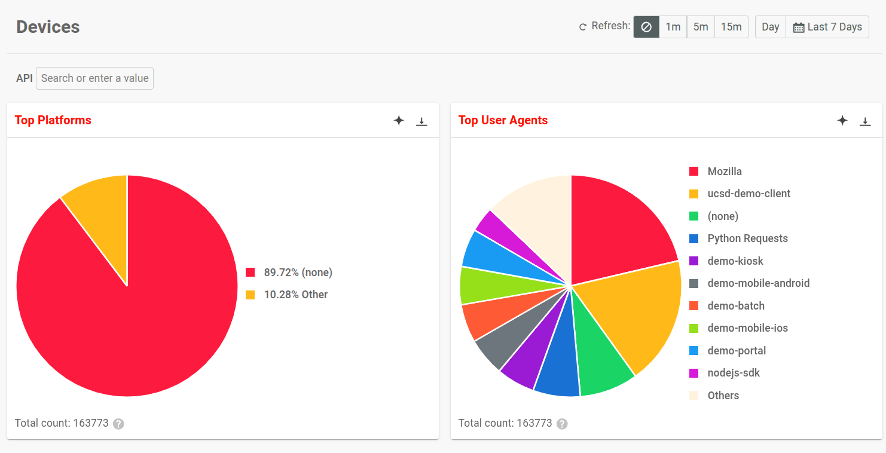Open AI insights for Top Platforms chart
This screenshot has height=453, width=886.
tap(399, 120)
